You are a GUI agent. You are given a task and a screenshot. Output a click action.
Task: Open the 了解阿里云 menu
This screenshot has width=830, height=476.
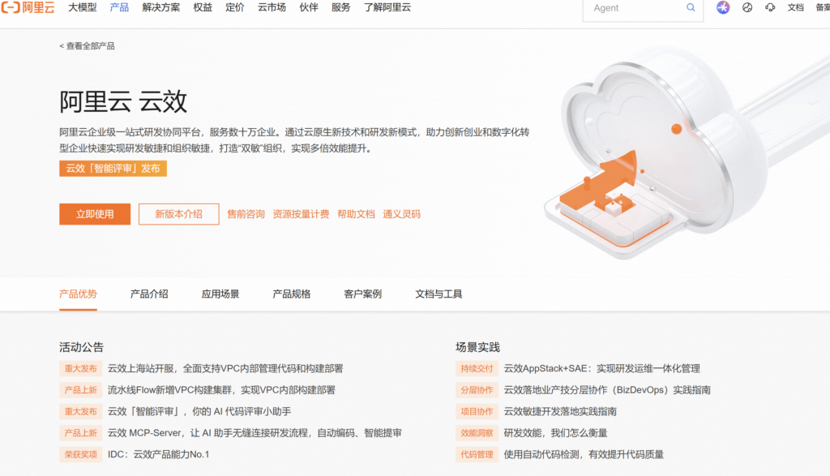tap(387, 7)
